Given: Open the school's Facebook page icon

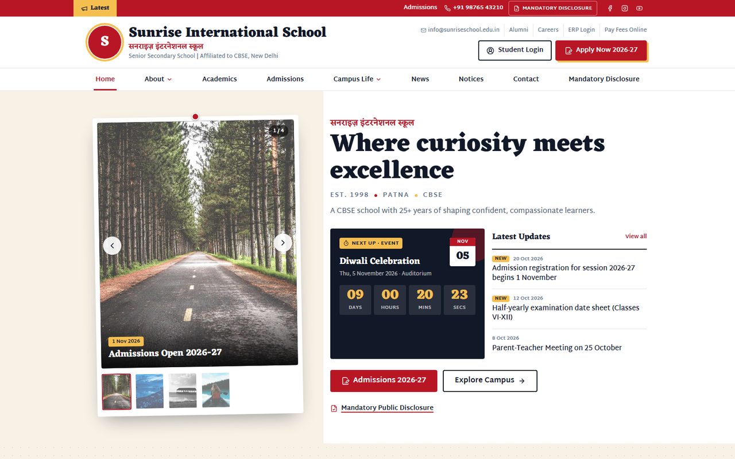Looking at the screenshot, I should coord(610,8).
